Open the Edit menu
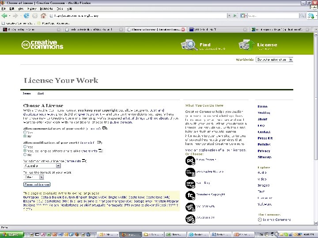 coord(12,9)
